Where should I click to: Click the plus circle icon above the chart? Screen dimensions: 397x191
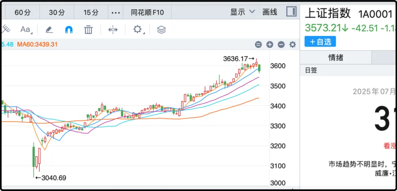click(270, 44)
